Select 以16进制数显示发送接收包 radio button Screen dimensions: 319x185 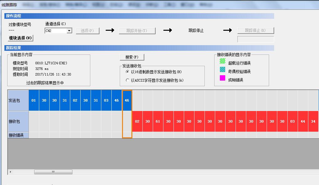[127, 72]
